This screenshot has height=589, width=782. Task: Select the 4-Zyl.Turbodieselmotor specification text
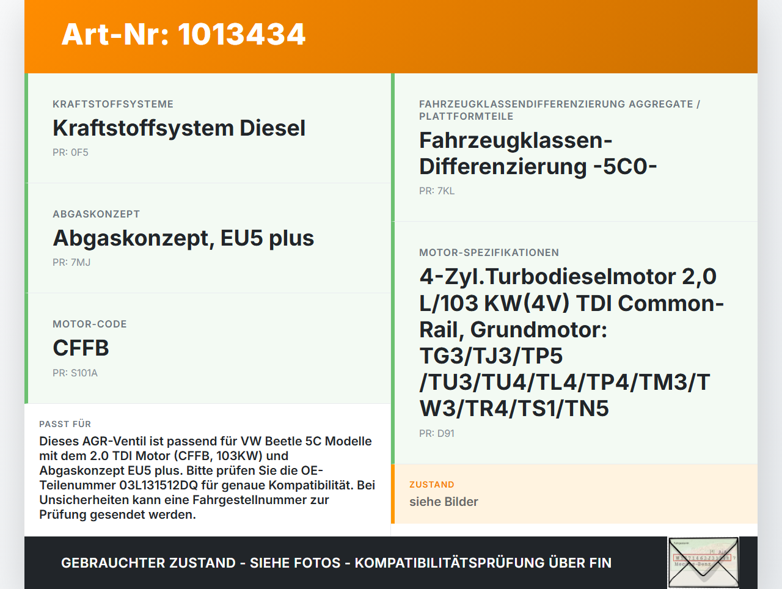(571, 342)
